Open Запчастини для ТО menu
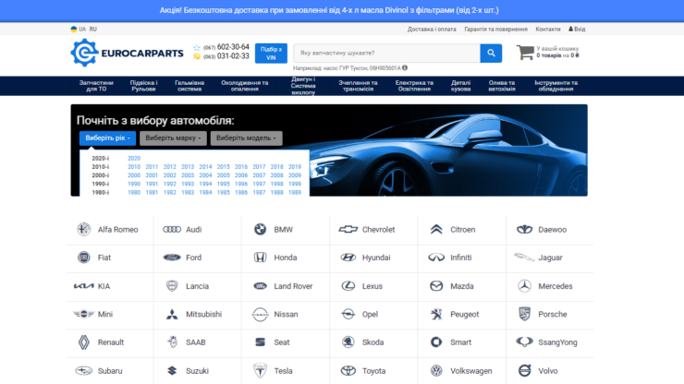Image resolution: width=684 pixels, height=384 pixels. (x=96, y=86)
